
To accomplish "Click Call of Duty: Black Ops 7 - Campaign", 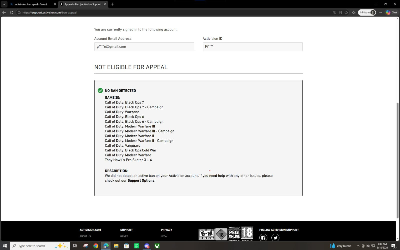I will coord(134,107).
